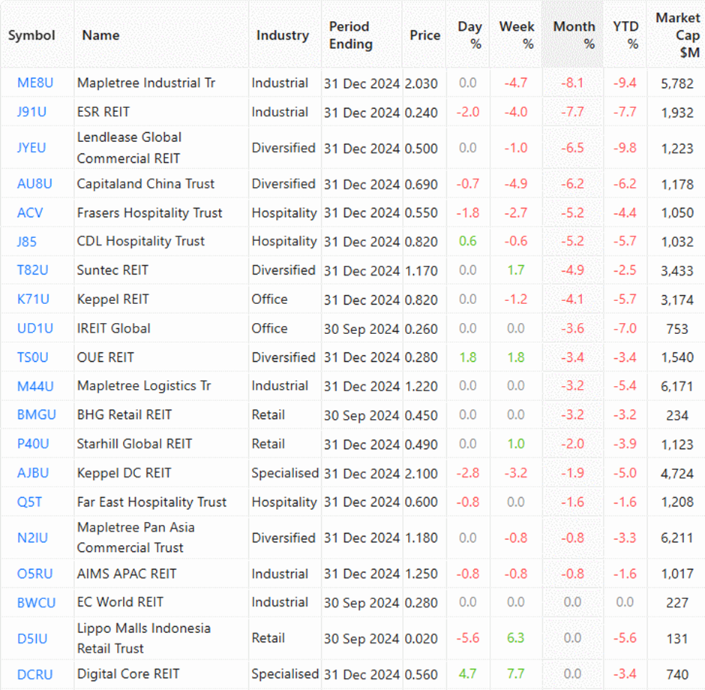Screen dimensions: 705x690
Task: Select Mapletree Pan Asia Commercial Trust name
Action: [136, 538]
